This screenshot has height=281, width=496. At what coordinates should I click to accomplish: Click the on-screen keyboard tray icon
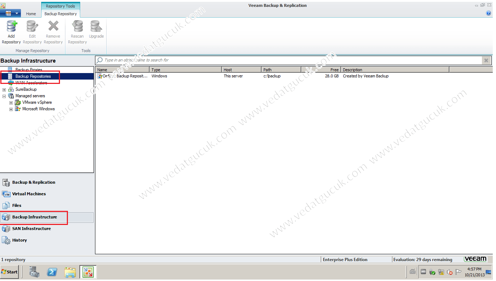(413, 272)
